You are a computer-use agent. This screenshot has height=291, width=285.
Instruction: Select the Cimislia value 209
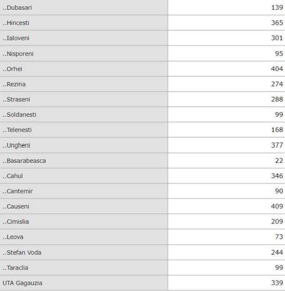(x=277, y=222)
